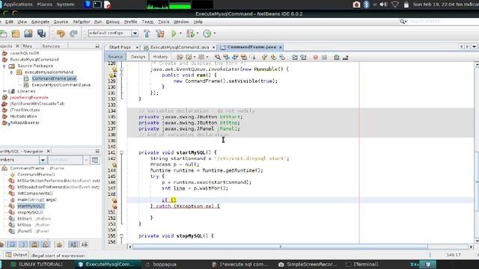This screenshot has width=479, height=269.
Task: Click the error marker on line 149
Action: pos(115,200)
